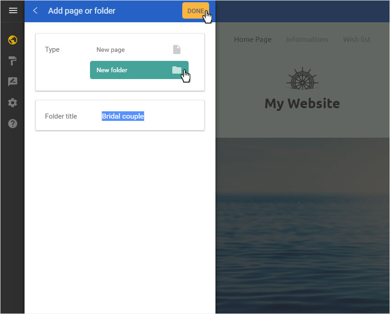The width and height of the screenshot is (390, 314).
Task: Select the New page type option
Action: tap(139, 50)
